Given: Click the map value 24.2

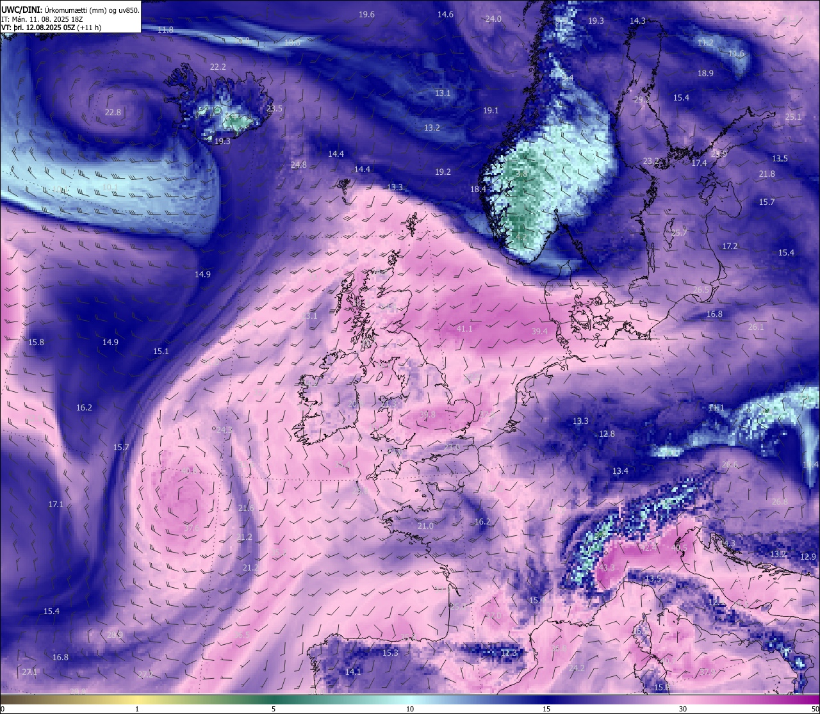Looking at the screenshot, I should tap(577, 668).
